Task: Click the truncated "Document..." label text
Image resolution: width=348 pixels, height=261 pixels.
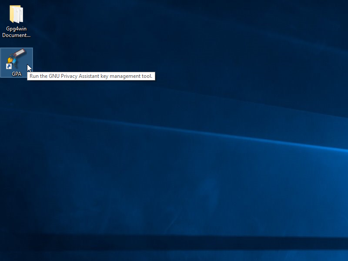Action: coord(16,35)
